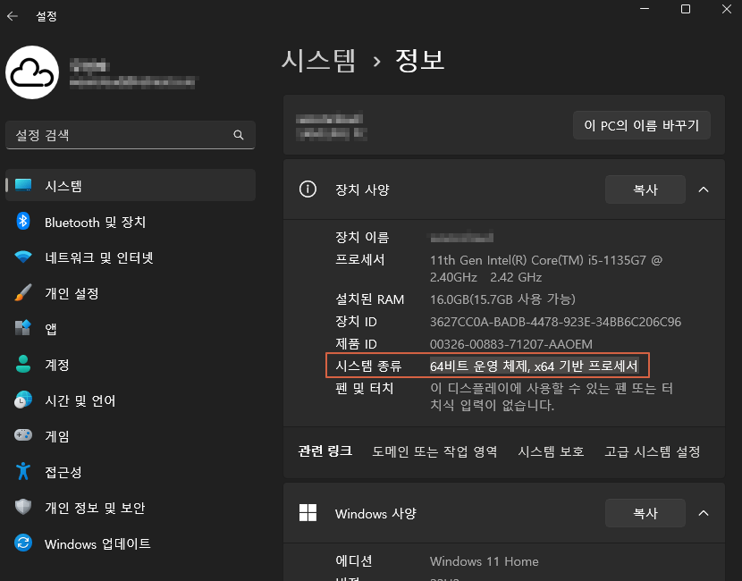
Task: Click the 시간 및 언어 globe clock icon
Action: pyautogui.click(x=23, y=400)
